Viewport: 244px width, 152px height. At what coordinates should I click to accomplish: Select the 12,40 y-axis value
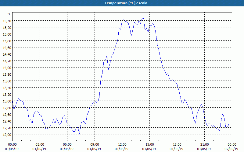point(7,121)
